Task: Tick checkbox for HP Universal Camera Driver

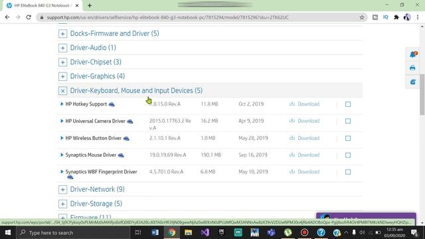Action: tap(348, 121)
